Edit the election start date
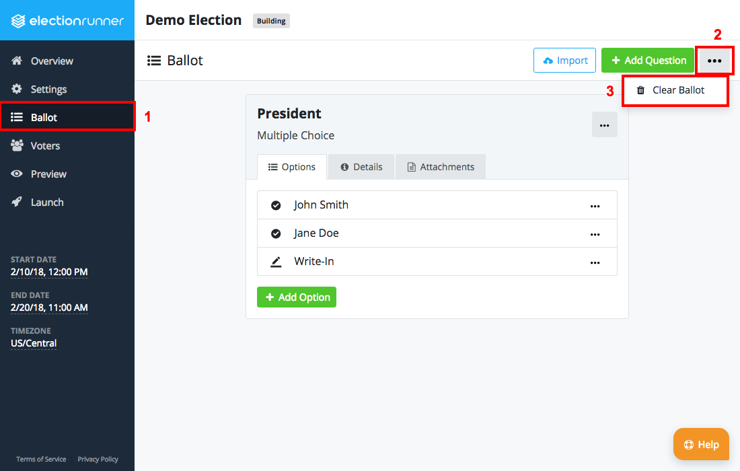This screenshot has width=740, height=471. coord(48,272)
